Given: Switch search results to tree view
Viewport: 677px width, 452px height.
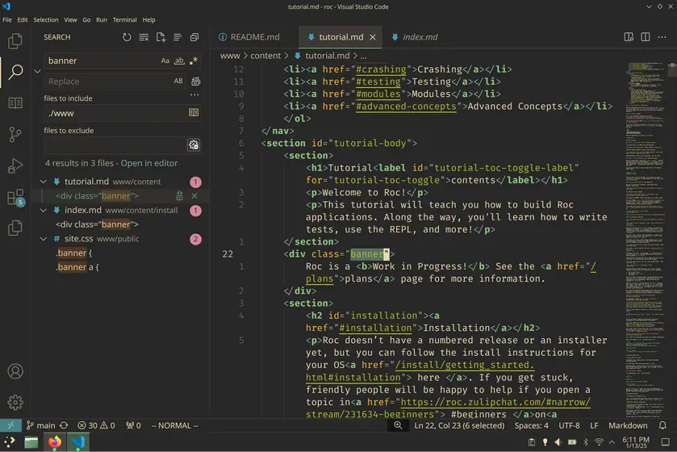Looking at the screenshot, I should pyautogui.click(x=178, y=37).
